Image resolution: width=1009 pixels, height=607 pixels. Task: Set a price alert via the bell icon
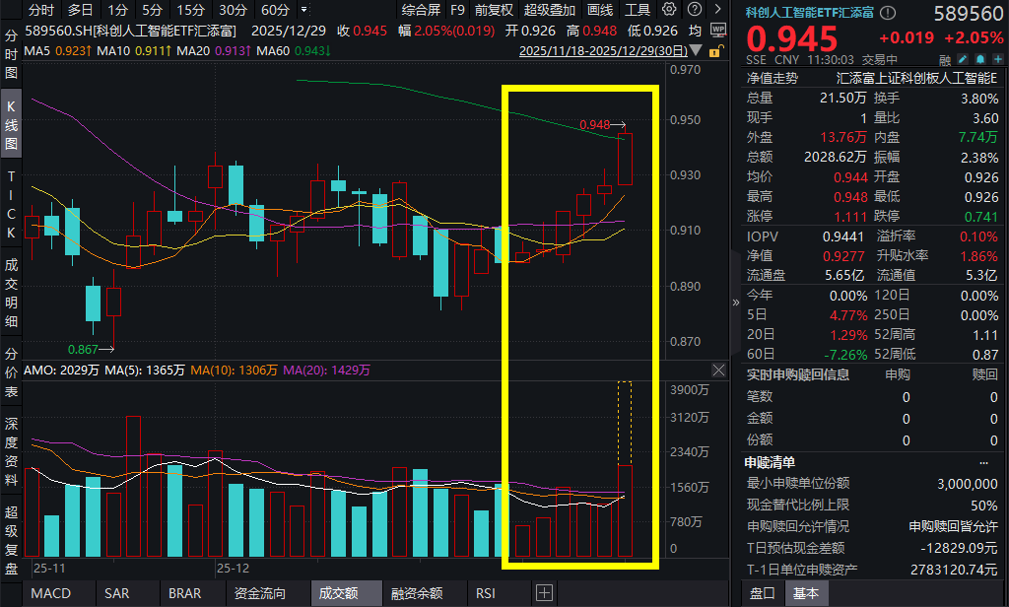(x=980, y=60)
